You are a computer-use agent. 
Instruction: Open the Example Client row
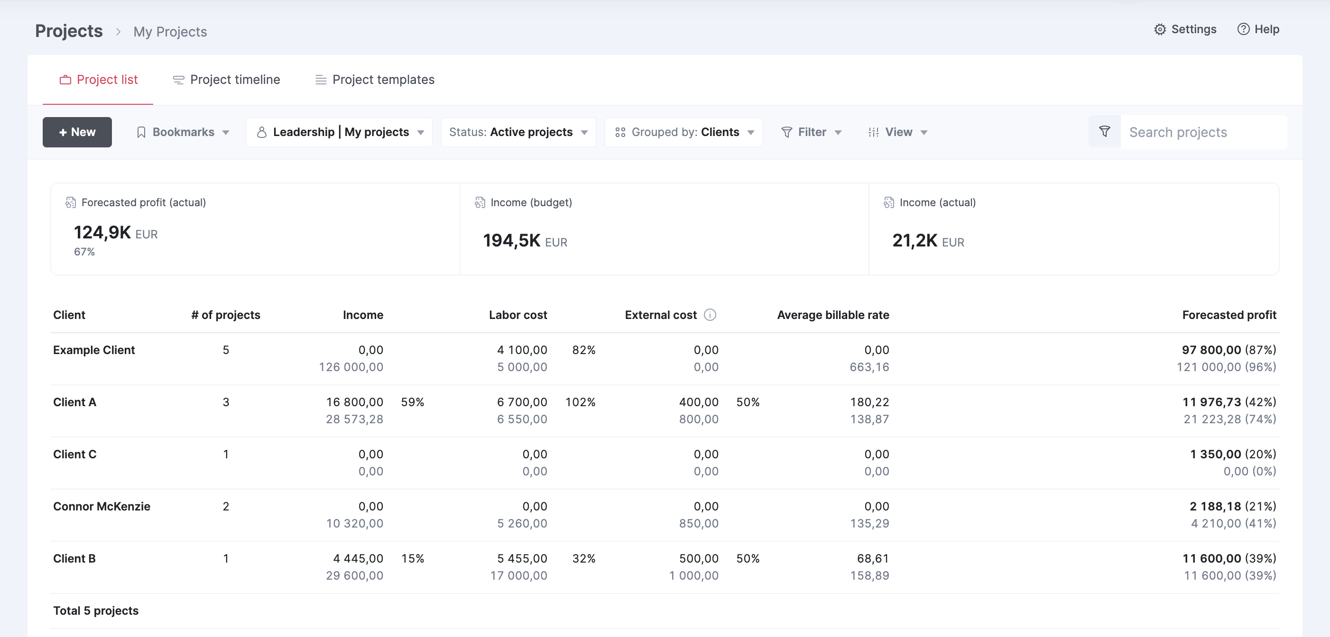coord(665,358)
